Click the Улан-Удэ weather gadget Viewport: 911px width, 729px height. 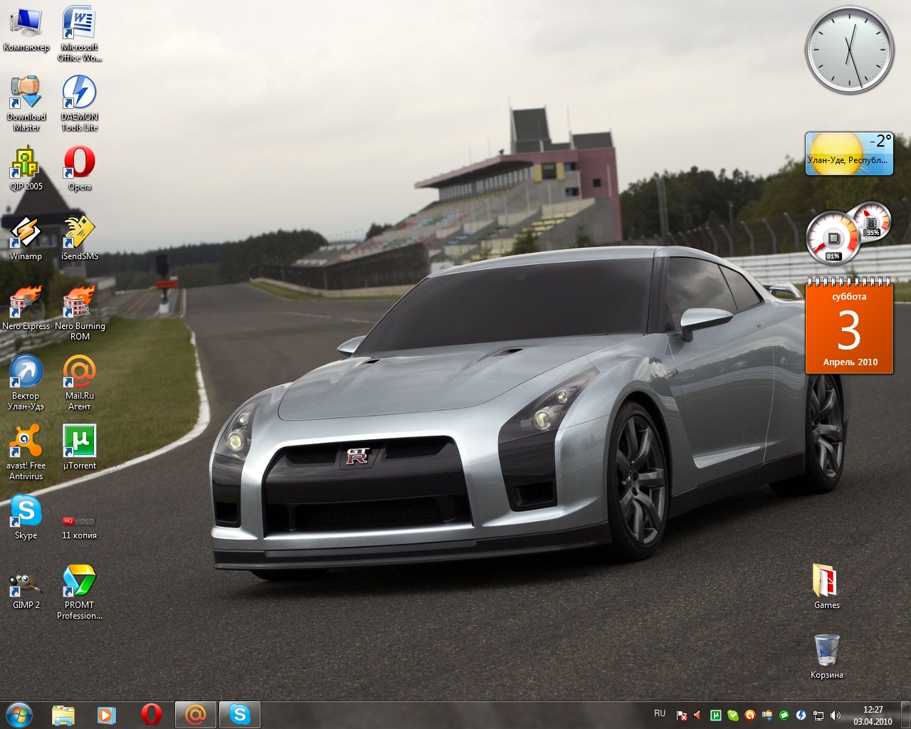848,154
